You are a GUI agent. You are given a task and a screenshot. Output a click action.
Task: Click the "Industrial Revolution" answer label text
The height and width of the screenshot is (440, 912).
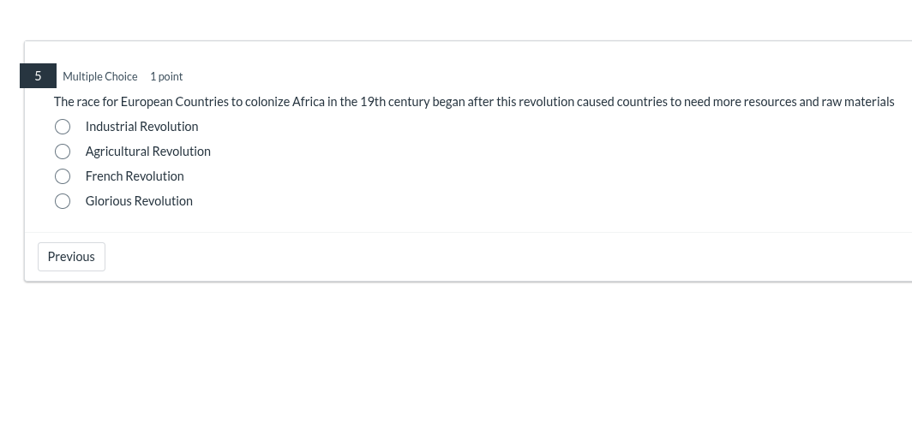pos(141,127)
